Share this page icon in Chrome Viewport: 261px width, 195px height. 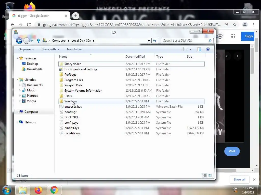coord(226,25)
